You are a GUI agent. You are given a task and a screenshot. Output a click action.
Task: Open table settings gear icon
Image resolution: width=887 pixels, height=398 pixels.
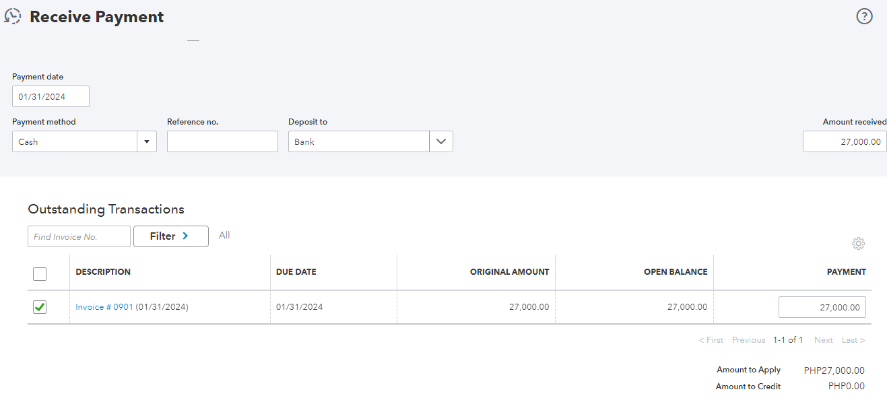858,244
